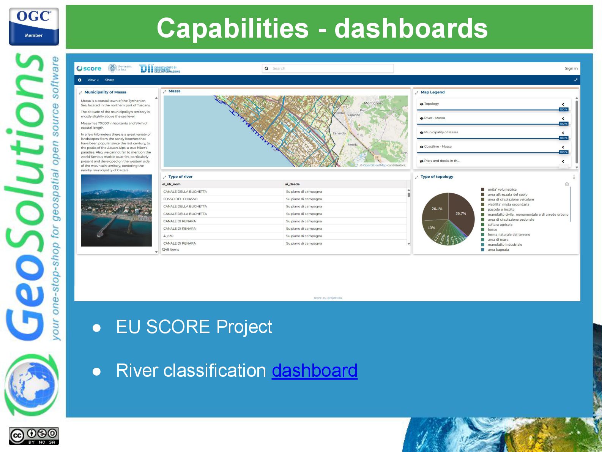
Task: Toggle unita' volumetrica legend swatch
Action: [482, 189]
